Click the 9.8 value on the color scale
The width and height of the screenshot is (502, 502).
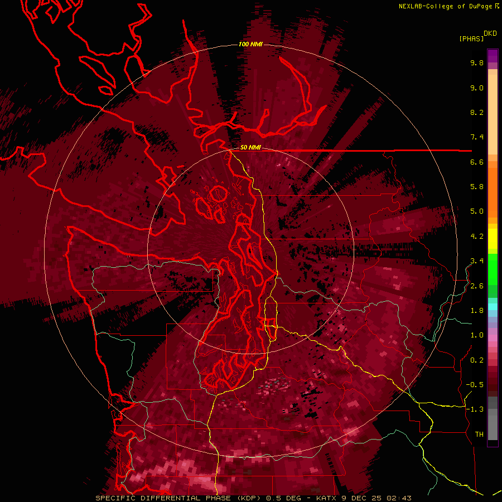coord(477,63)
